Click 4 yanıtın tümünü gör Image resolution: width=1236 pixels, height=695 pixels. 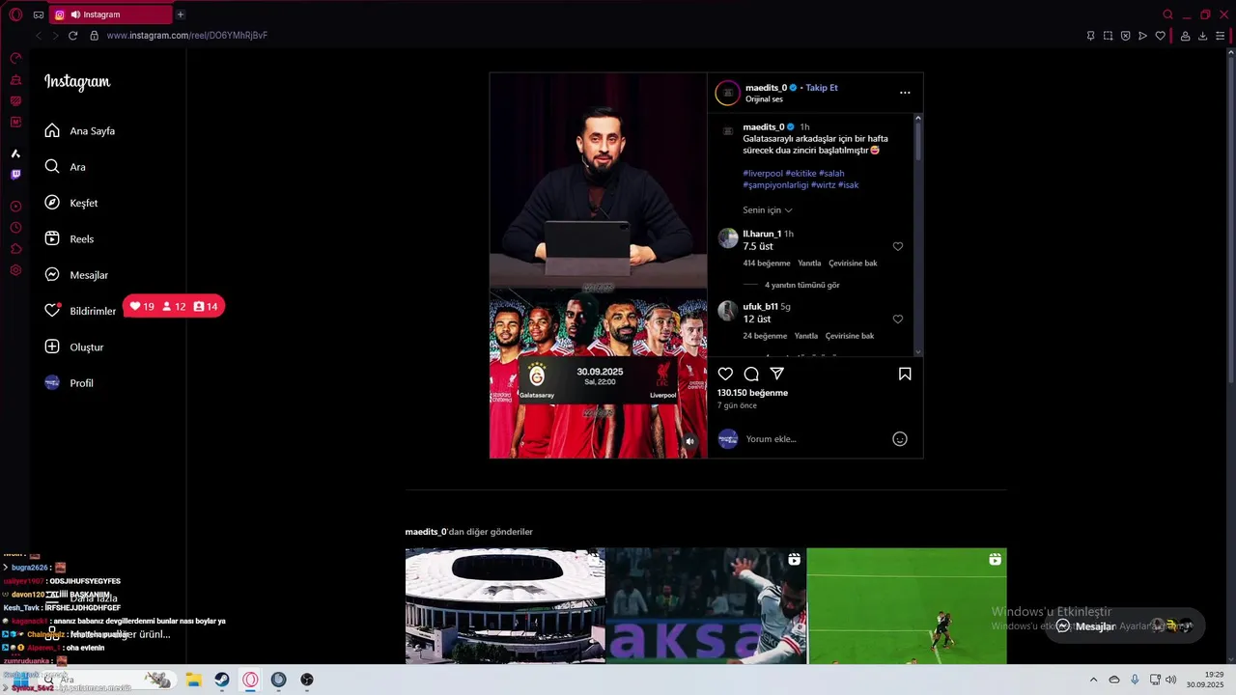(802, 286)
